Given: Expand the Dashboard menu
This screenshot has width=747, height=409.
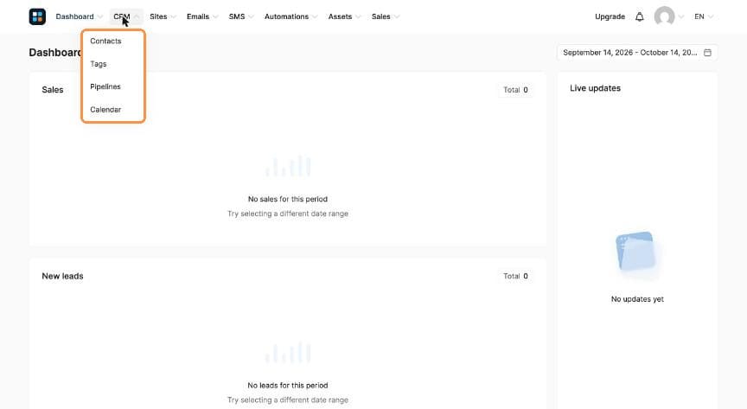Looking at the screenshot, I should [x=79, y=16].
